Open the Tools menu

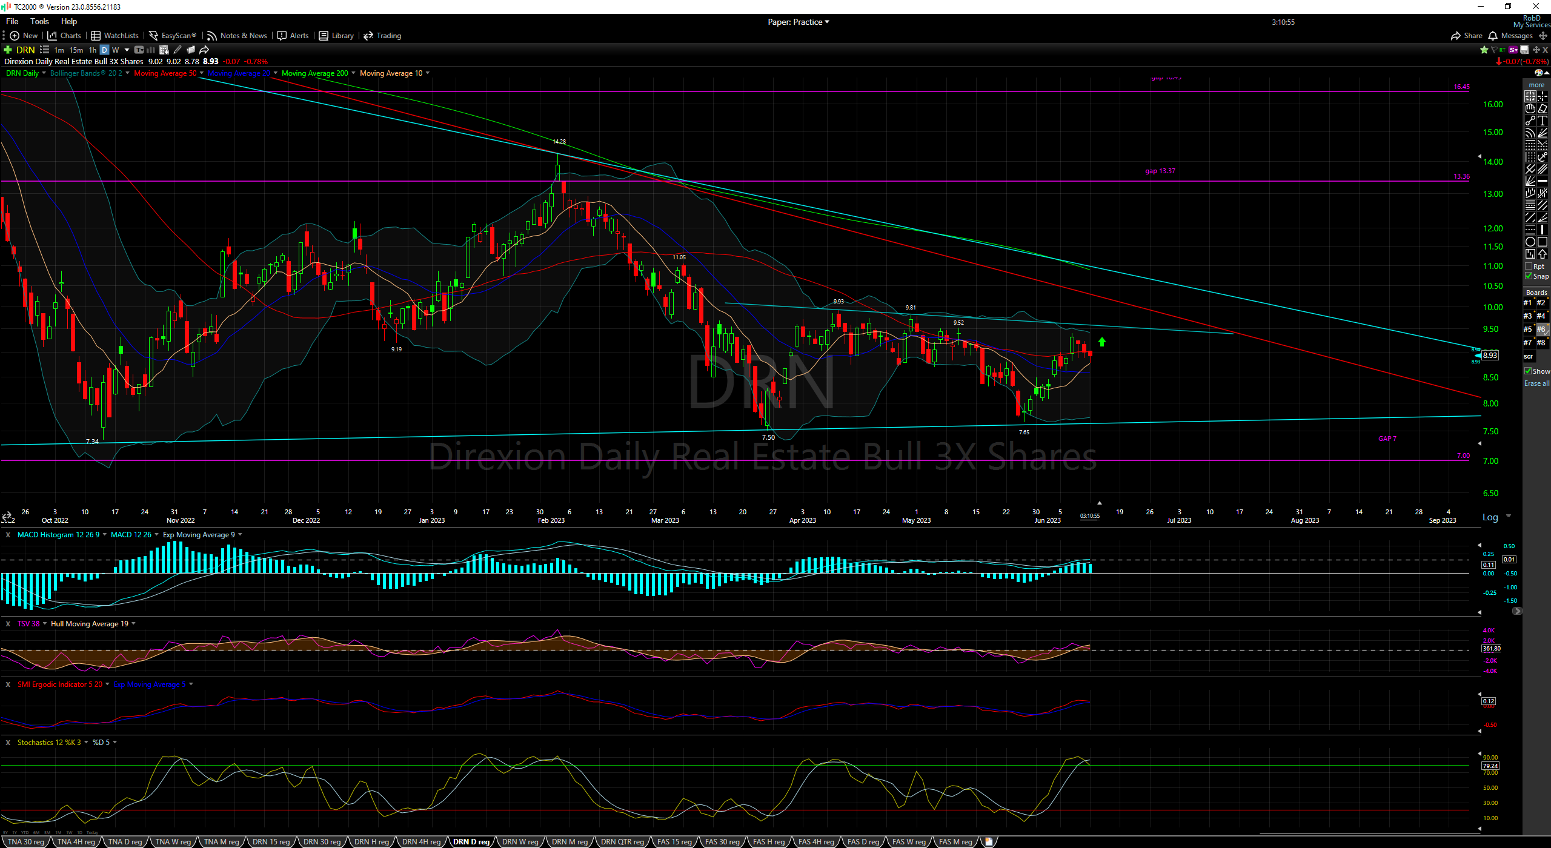coord(39,21)
